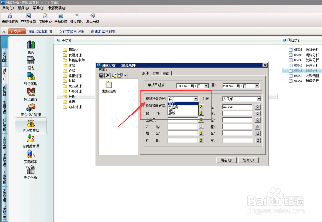Switch to 高级 tab
322x222 pixels.
click(166, 73)
